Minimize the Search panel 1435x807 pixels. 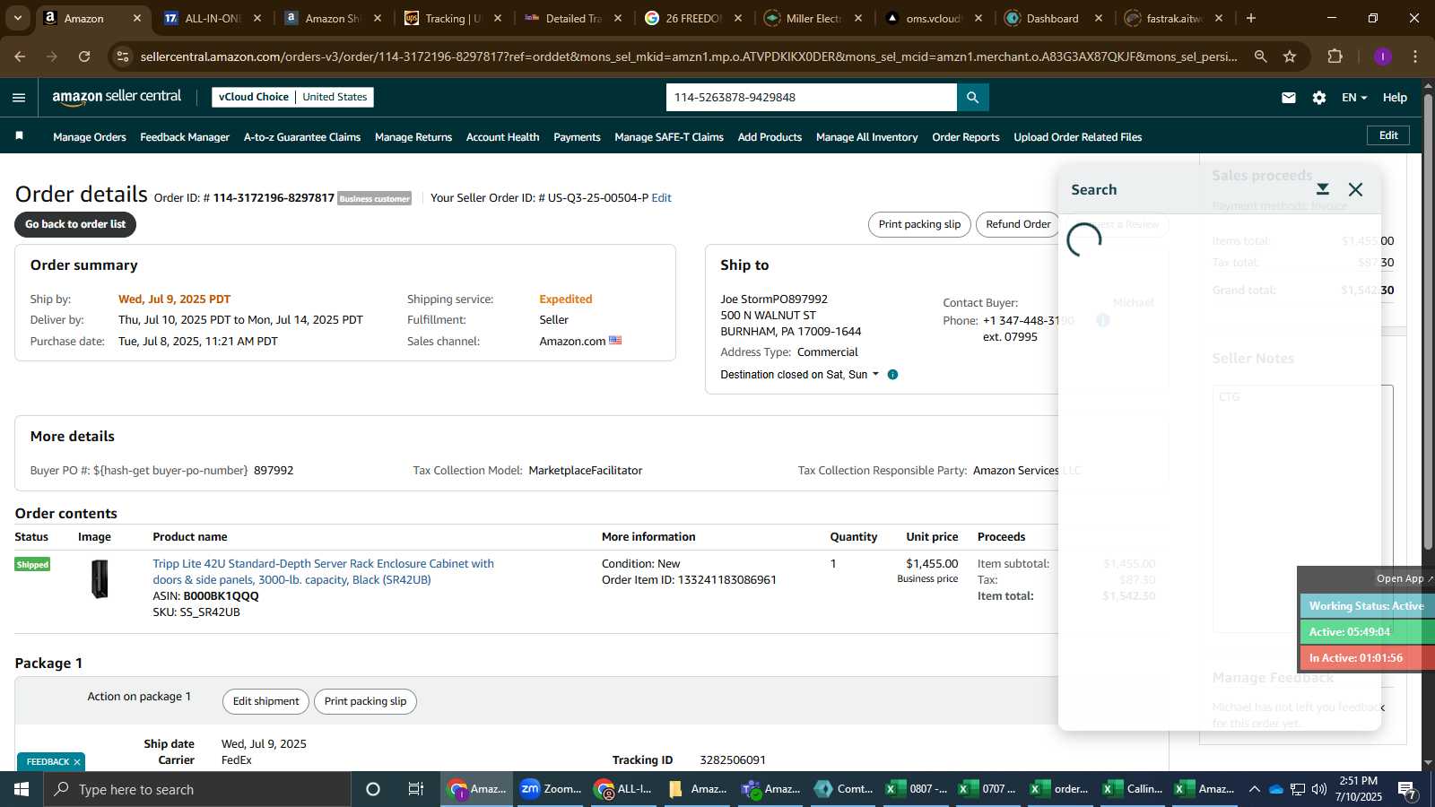[1323, 189]
